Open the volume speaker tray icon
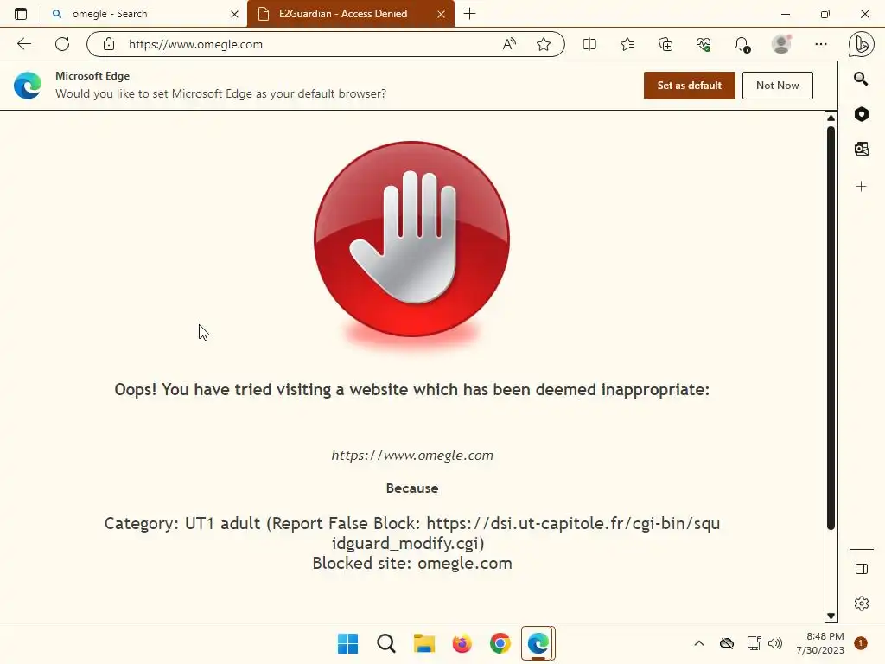 (x=775, y=643)
